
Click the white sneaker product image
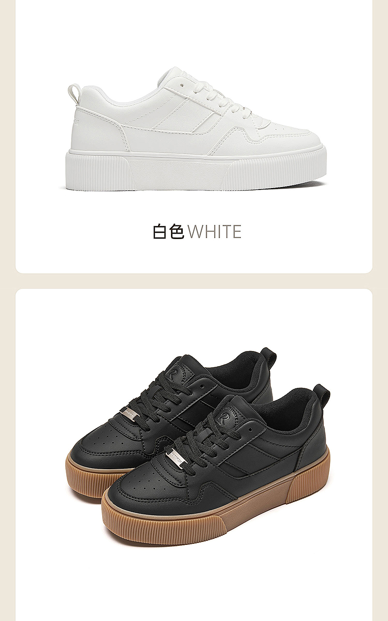(x=195, y=129)
